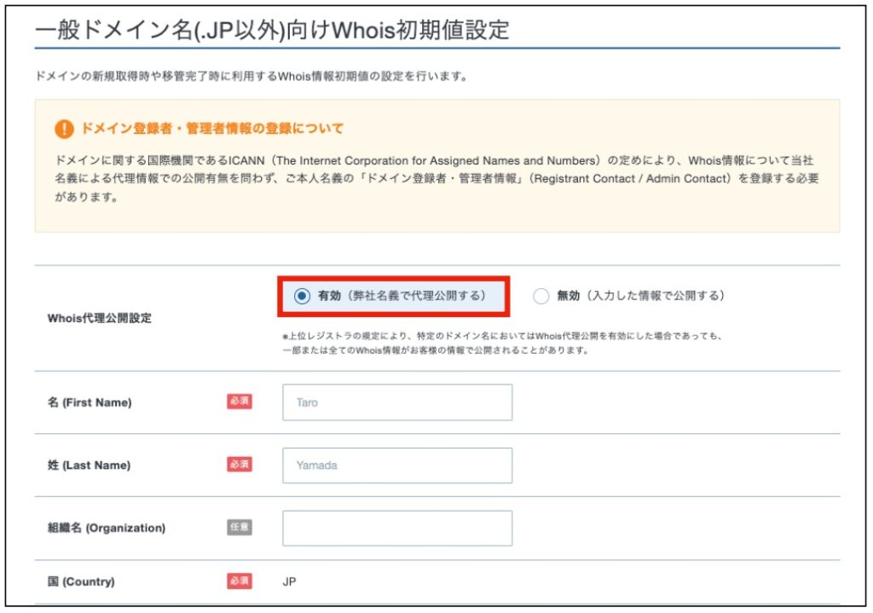The width and height of the screenshot is (873, 613).
Task: Click the 必須 badge beside Last Name
Action: pyautogui.click(x=240, y=465)
